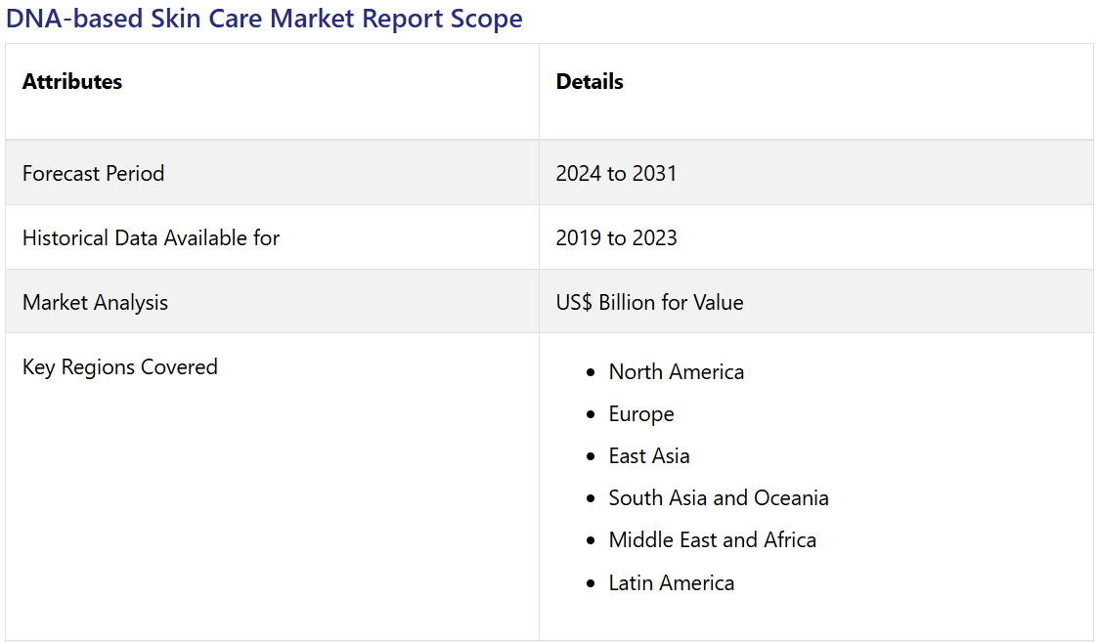Screen dimensions: 1098x642
Task: Select the Historical Data Available for cell
Action: click(151, 238)
